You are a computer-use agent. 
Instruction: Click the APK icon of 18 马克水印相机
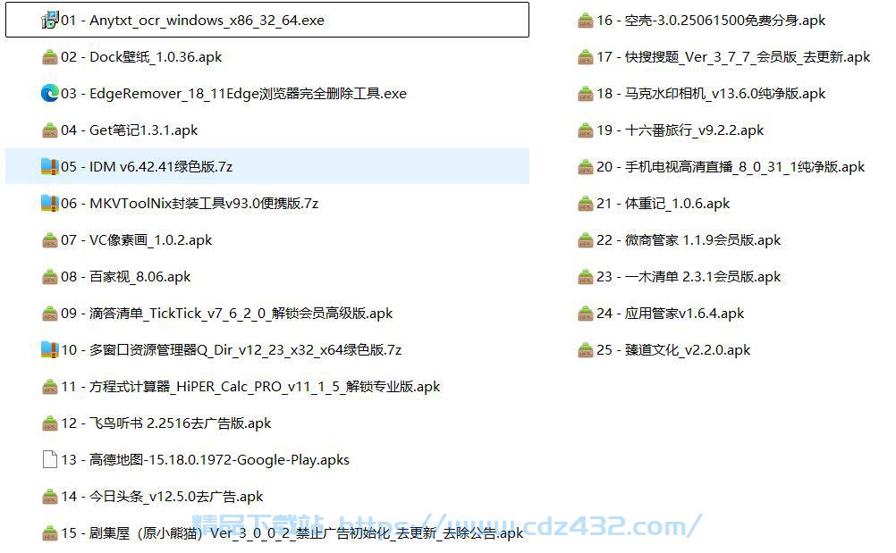coord(586,94)
